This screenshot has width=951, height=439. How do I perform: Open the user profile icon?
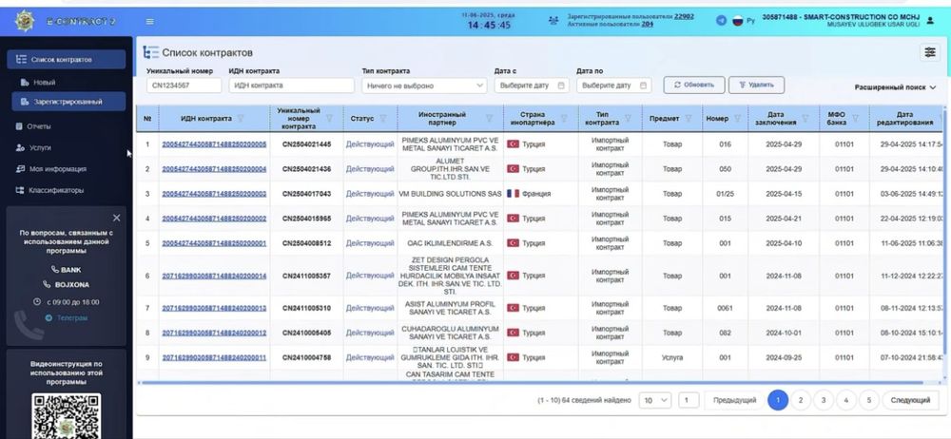tap(930, 21)
